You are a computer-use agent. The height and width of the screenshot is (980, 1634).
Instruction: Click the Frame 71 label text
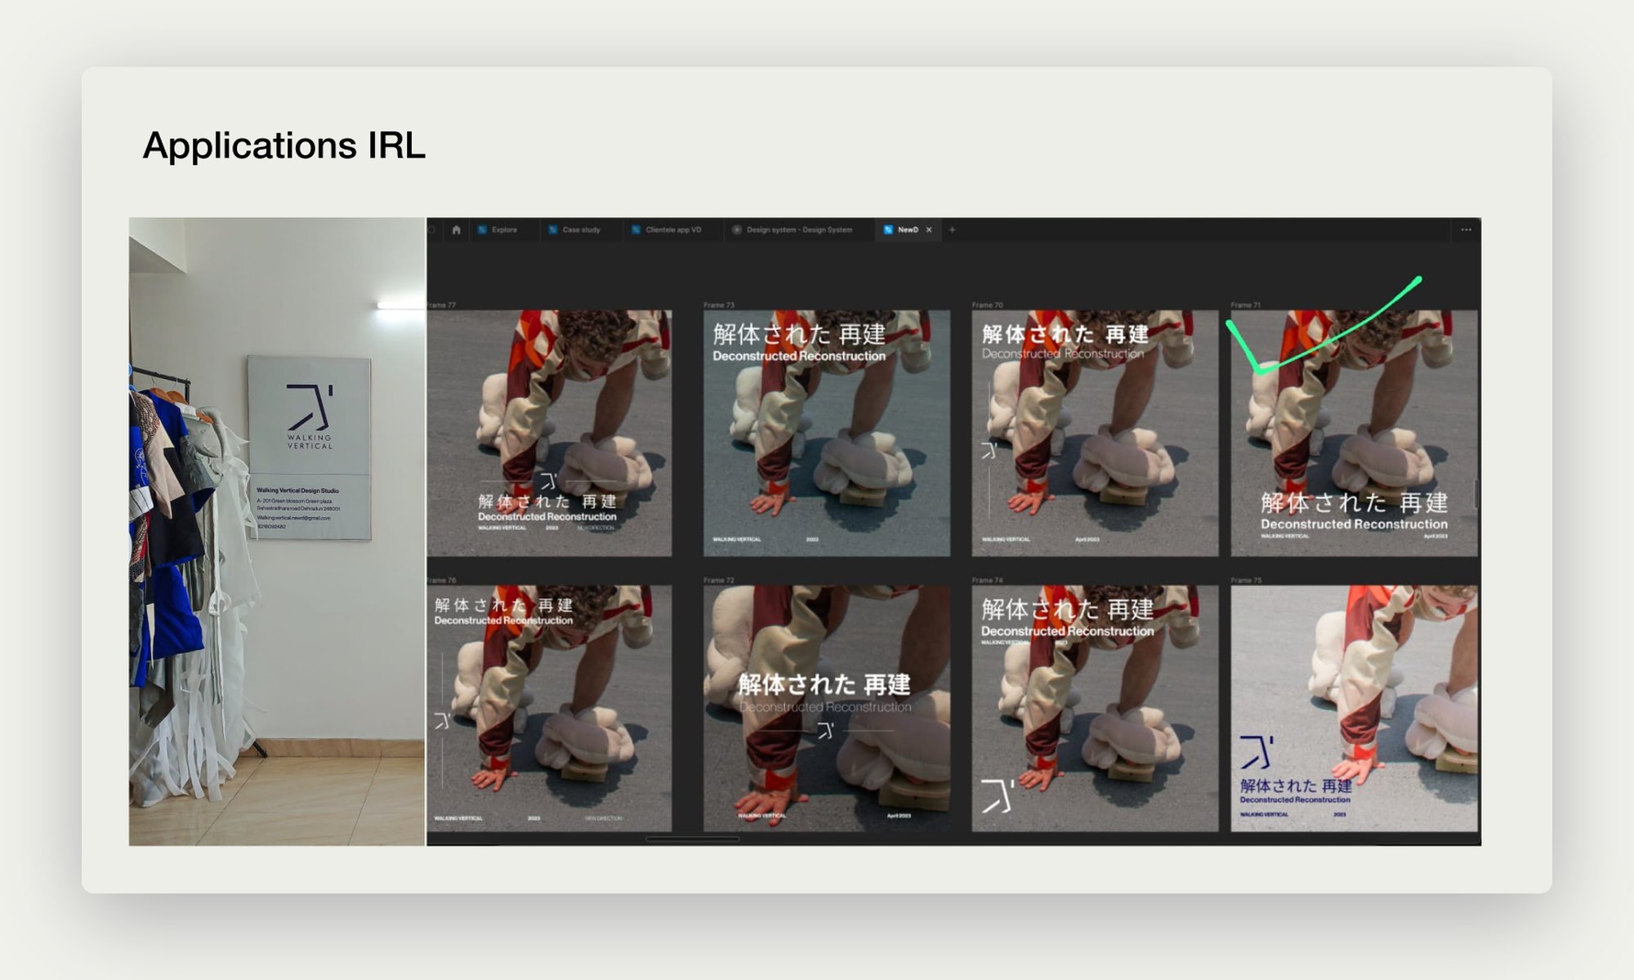click(1246, 305)
